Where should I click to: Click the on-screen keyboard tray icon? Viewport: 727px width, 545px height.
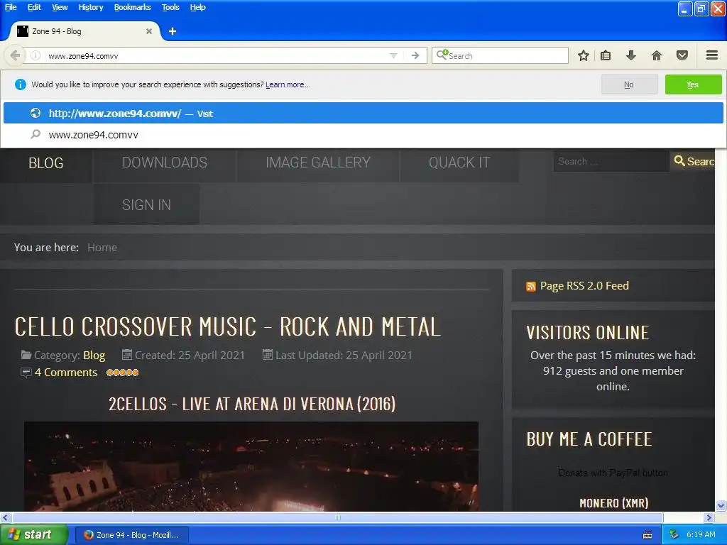point(647,535)
